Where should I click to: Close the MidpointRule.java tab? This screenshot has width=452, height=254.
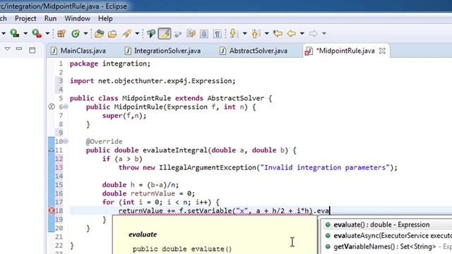tap(382, 51)
